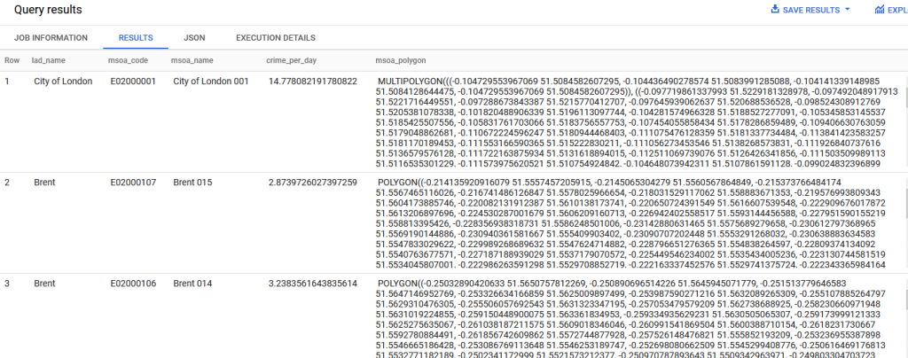Select the Brent cell in row 2
The height and width of the screenshot is (358, 908).
[x=44, y=183]
